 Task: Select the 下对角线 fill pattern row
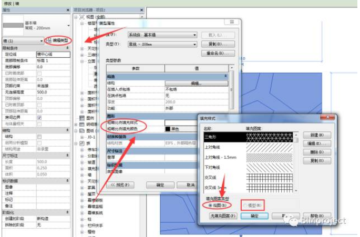click(x=248, y=168)
